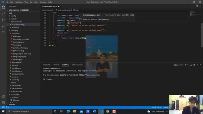Open koneksi.js in the explorer
Screen dimensions: 203x114
[16, 28]
